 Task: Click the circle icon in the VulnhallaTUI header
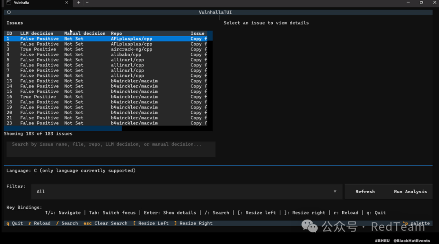pos(9,12)
